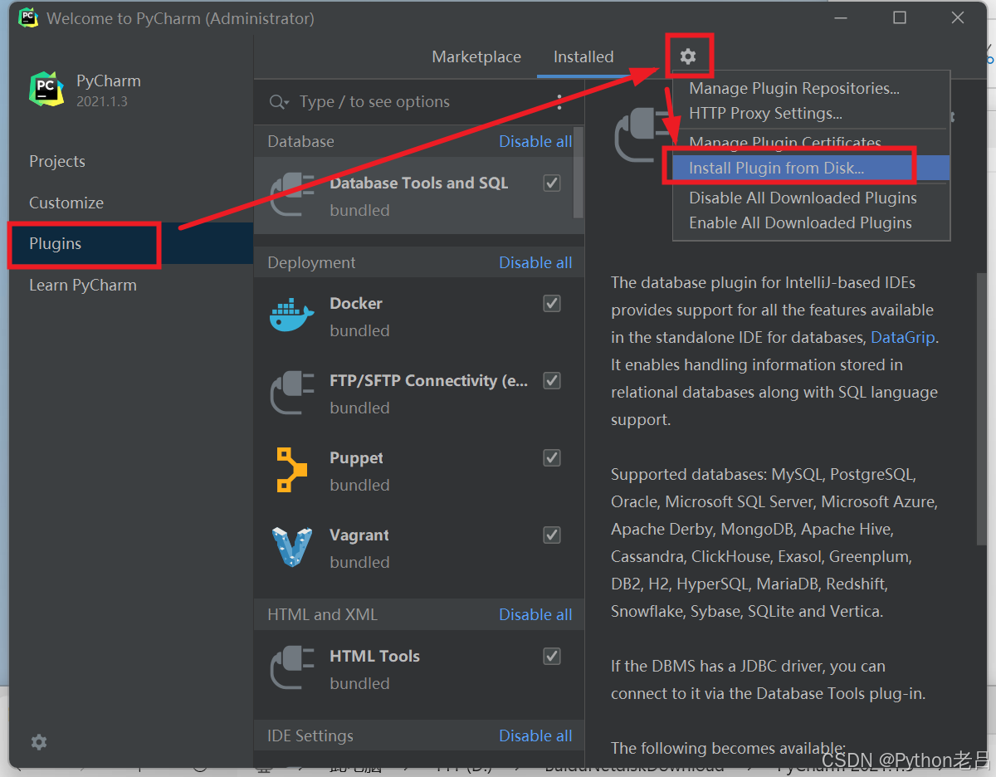This screenshot has width=996, height=777.
Task: Select the Puppet plugin name
Action: [356, 457]
